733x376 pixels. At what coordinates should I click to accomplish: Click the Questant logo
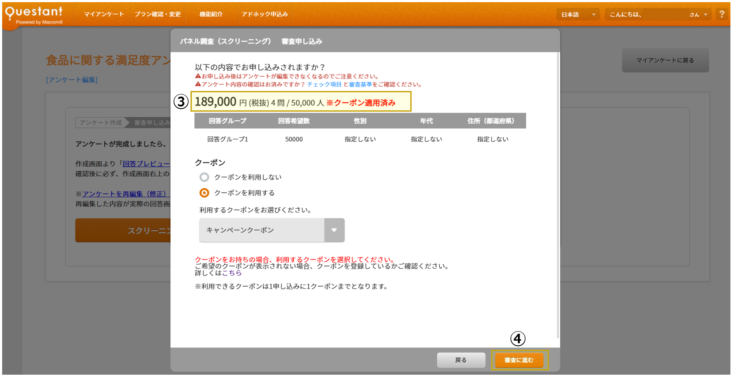coord(34,15)
